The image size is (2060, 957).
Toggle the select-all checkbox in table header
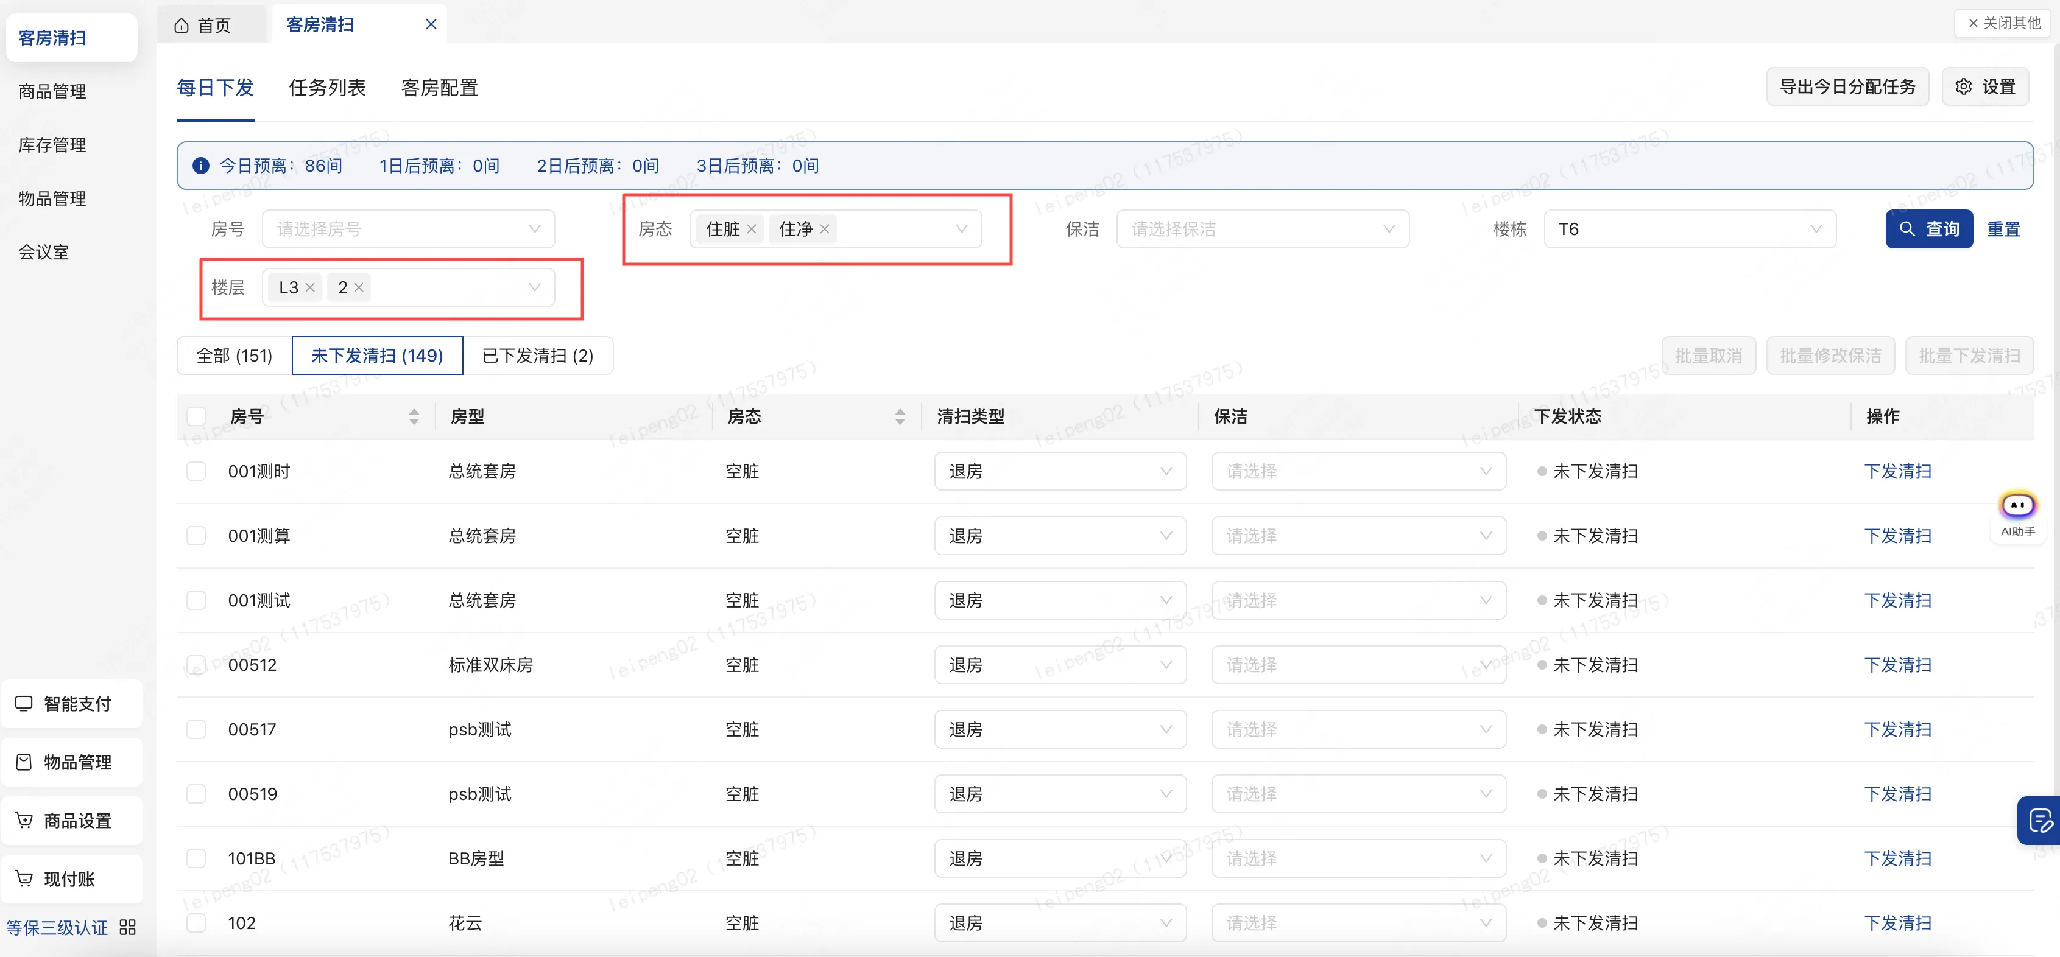pyautogui.click(x=196, y=416)
